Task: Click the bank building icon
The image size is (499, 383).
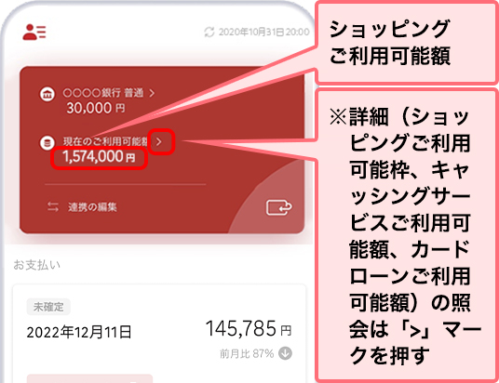Action: (47, 94)
